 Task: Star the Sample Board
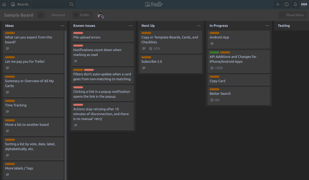(41, 15)
